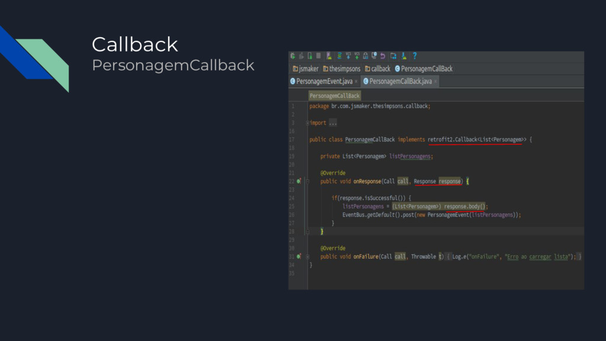
Task: Close the PersonagemCallBack.java tab
Action: (435, 82)
